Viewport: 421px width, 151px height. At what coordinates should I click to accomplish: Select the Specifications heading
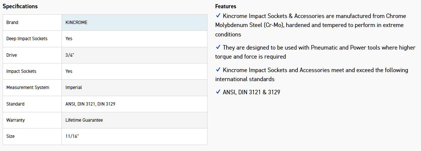click(x=20, y=6)
